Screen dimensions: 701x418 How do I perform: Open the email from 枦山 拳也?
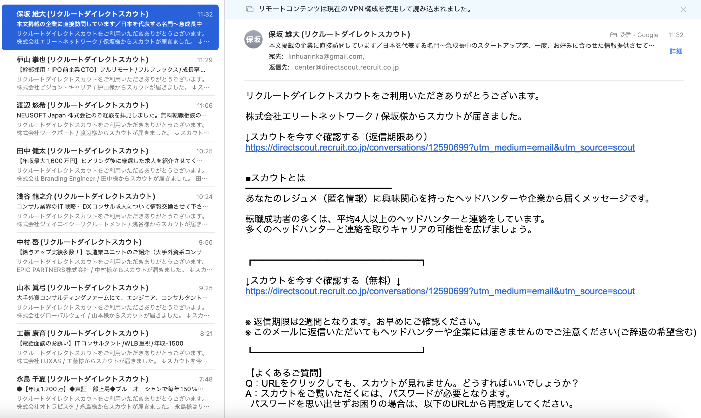[x=110, y=73]
